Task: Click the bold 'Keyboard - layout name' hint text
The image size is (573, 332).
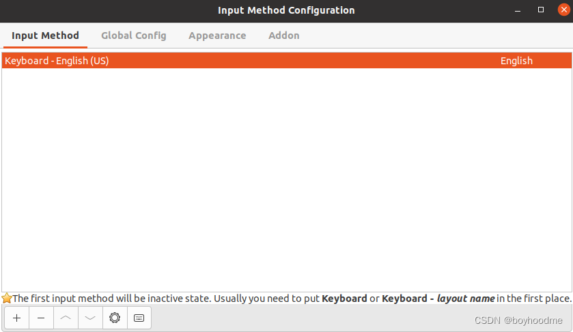Action: coord(438,299)
